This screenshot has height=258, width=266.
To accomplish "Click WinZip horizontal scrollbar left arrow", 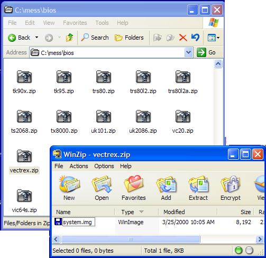I will (56, 239).
